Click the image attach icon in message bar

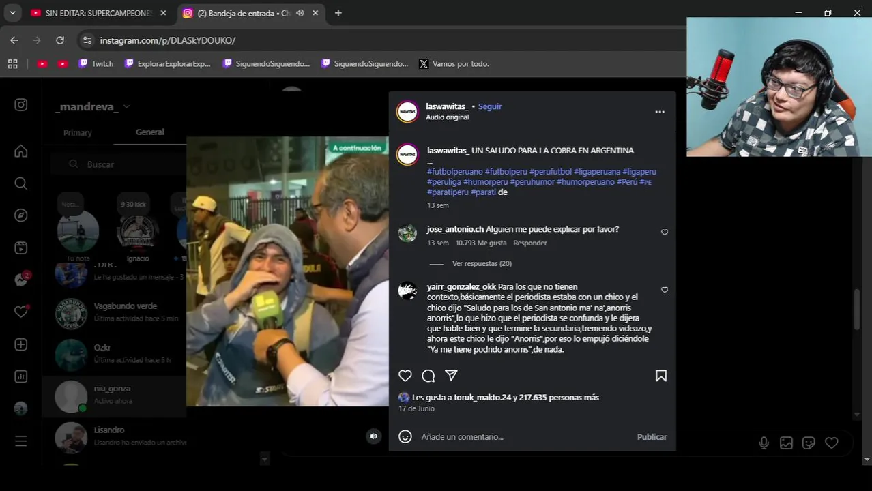[x=786, y=443]
